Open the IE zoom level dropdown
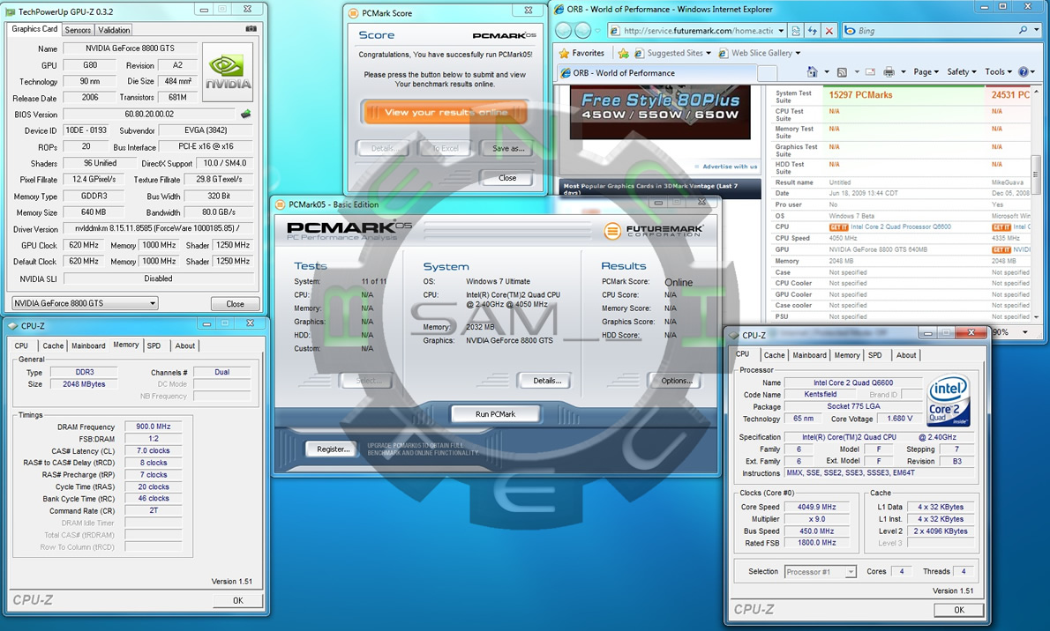The height and width of the screenshot is (631, 1050). coord(1025,332)
